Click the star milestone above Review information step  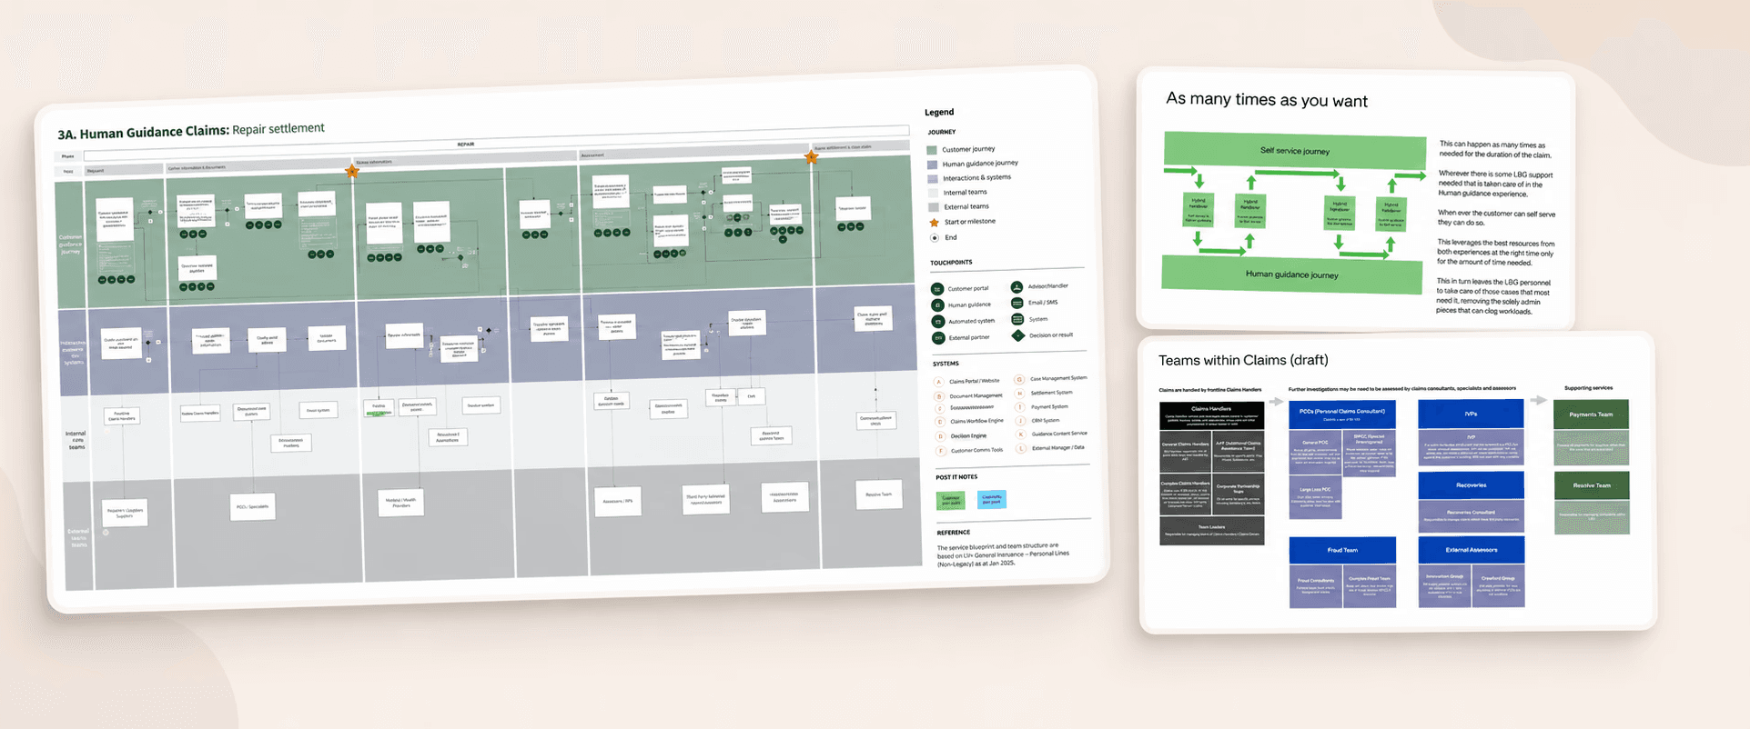coord(352,170)
